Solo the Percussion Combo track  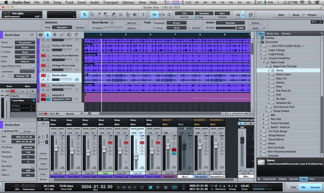pyautogui.click(x=48, y=85)
